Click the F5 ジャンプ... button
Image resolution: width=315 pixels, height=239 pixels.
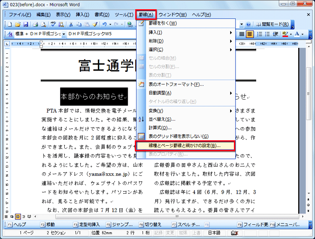[x=120, y=225]
